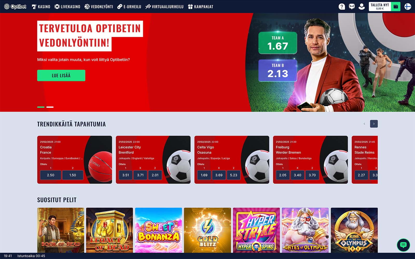Open the help question mark icon
The image size is (415, 259).
[342, 7]
